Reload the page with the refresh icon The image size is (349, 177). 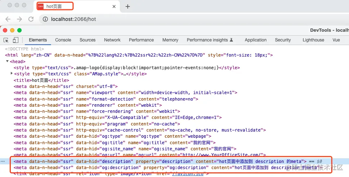[31, 19]
